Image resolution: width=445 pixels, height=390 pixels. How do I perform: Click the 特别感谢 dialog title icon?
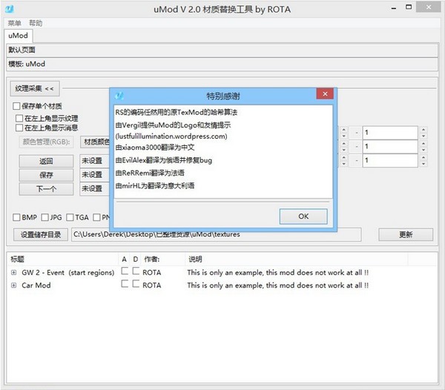point(119,96)
